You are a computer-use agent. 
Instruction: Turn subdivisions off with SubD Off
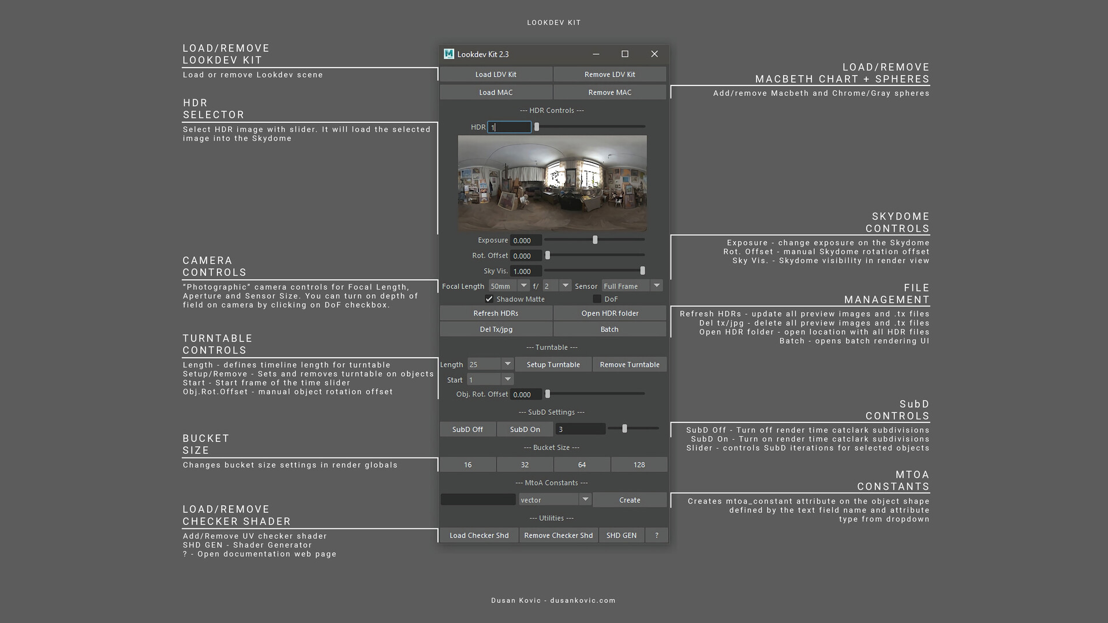467,429
